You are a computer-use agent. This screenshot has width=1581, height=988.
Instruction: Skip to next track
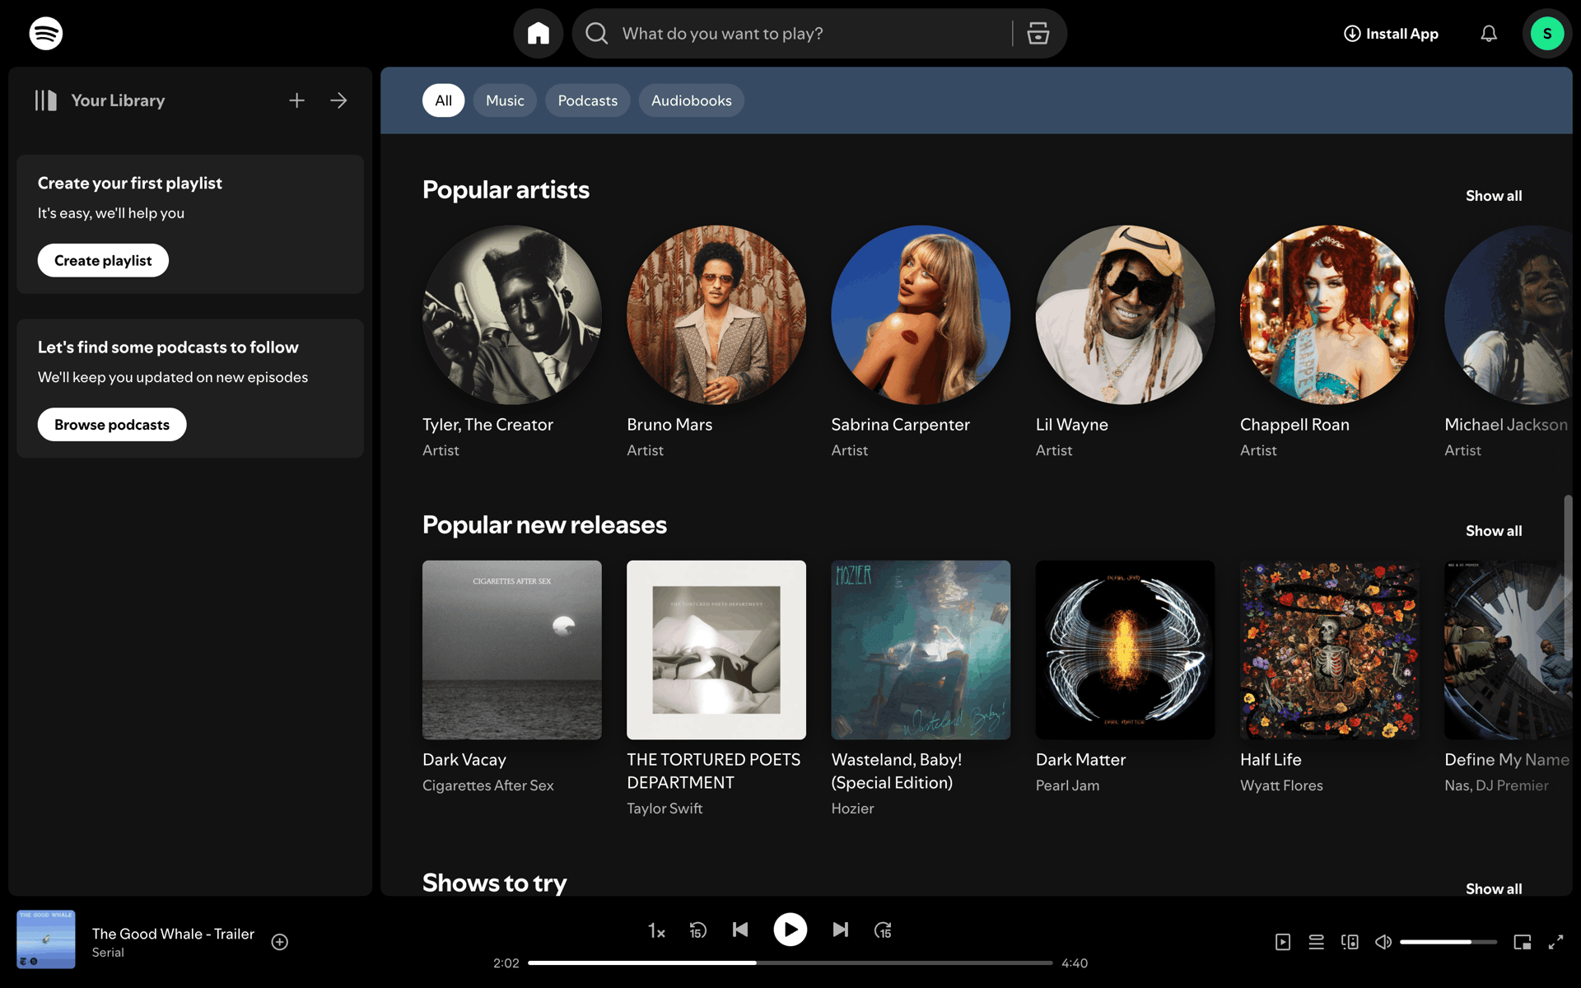click(x=841, y=930)
